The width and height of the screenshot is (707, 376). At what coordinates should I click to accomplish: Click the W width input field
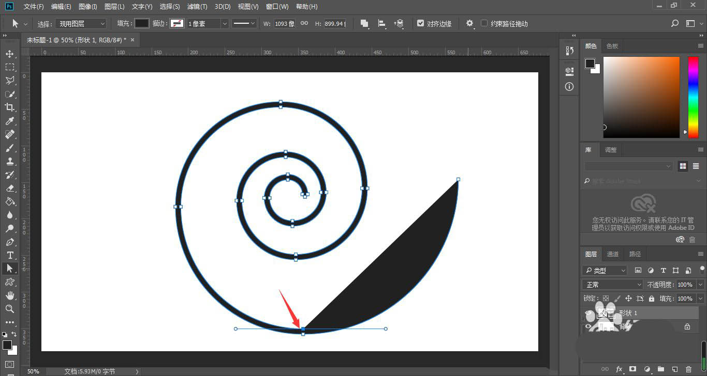point(284,24)
